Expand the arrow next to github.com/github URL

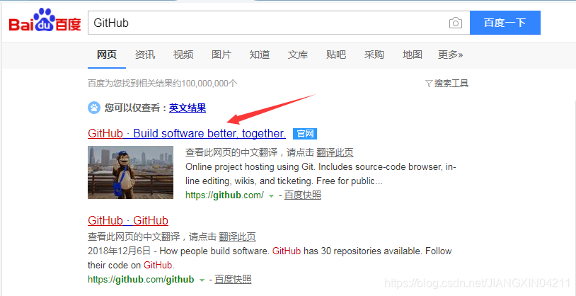(x=201, y=280)
